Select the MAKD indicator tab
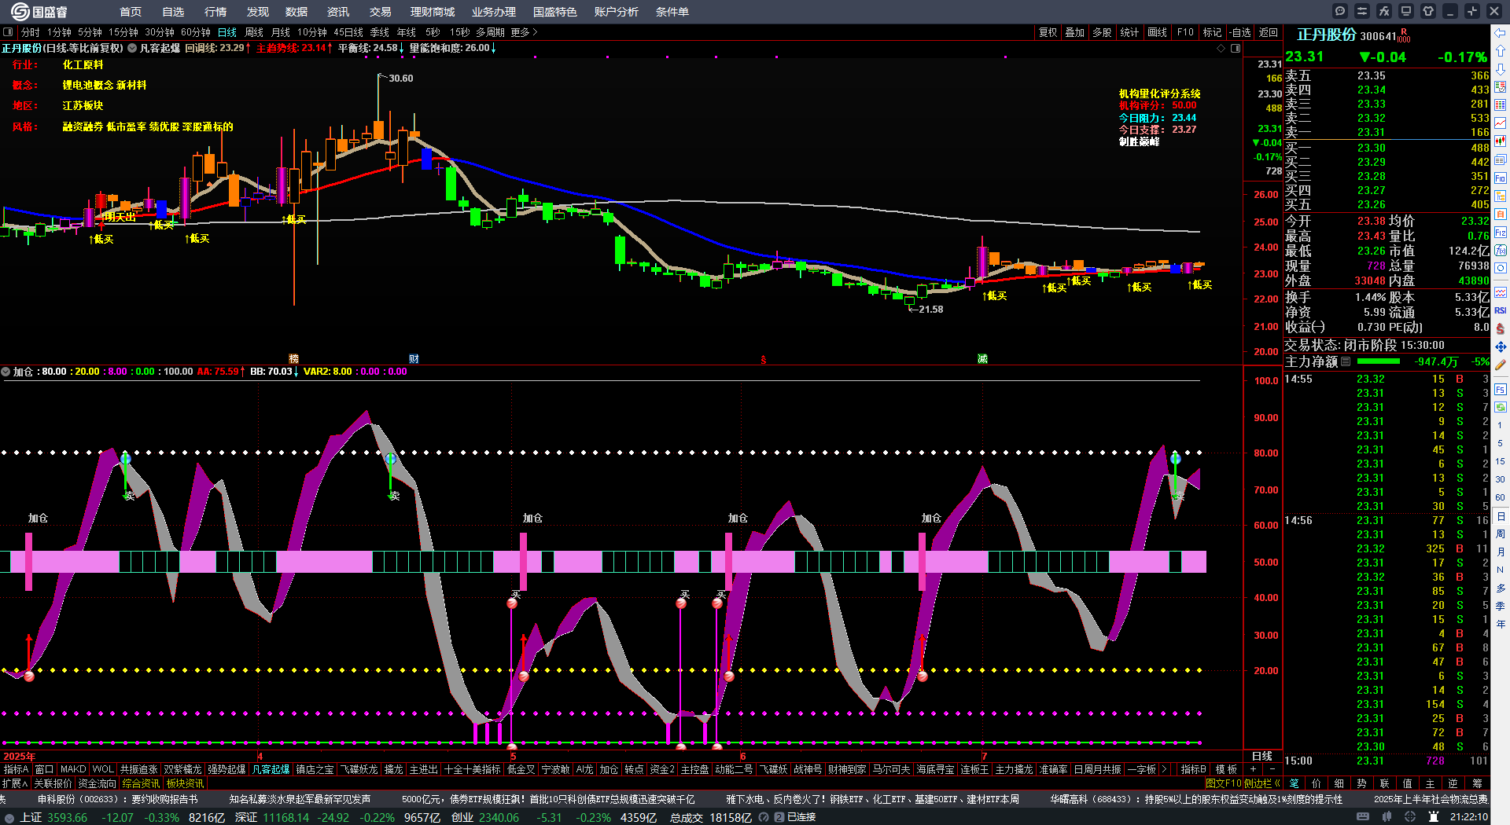 73,769
